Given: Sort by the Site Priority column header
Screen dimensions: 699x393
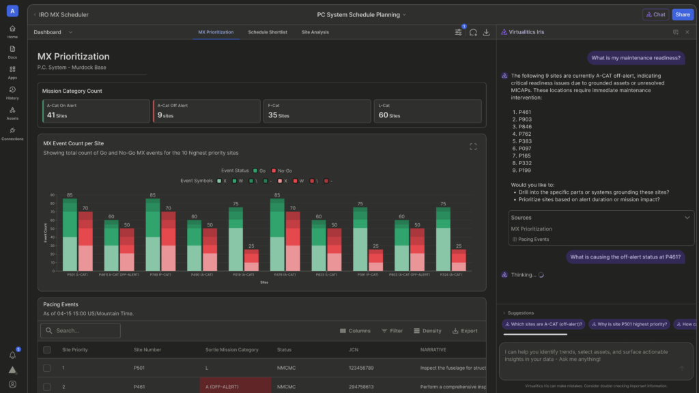Looking at the screenshot, I should 75,350.
